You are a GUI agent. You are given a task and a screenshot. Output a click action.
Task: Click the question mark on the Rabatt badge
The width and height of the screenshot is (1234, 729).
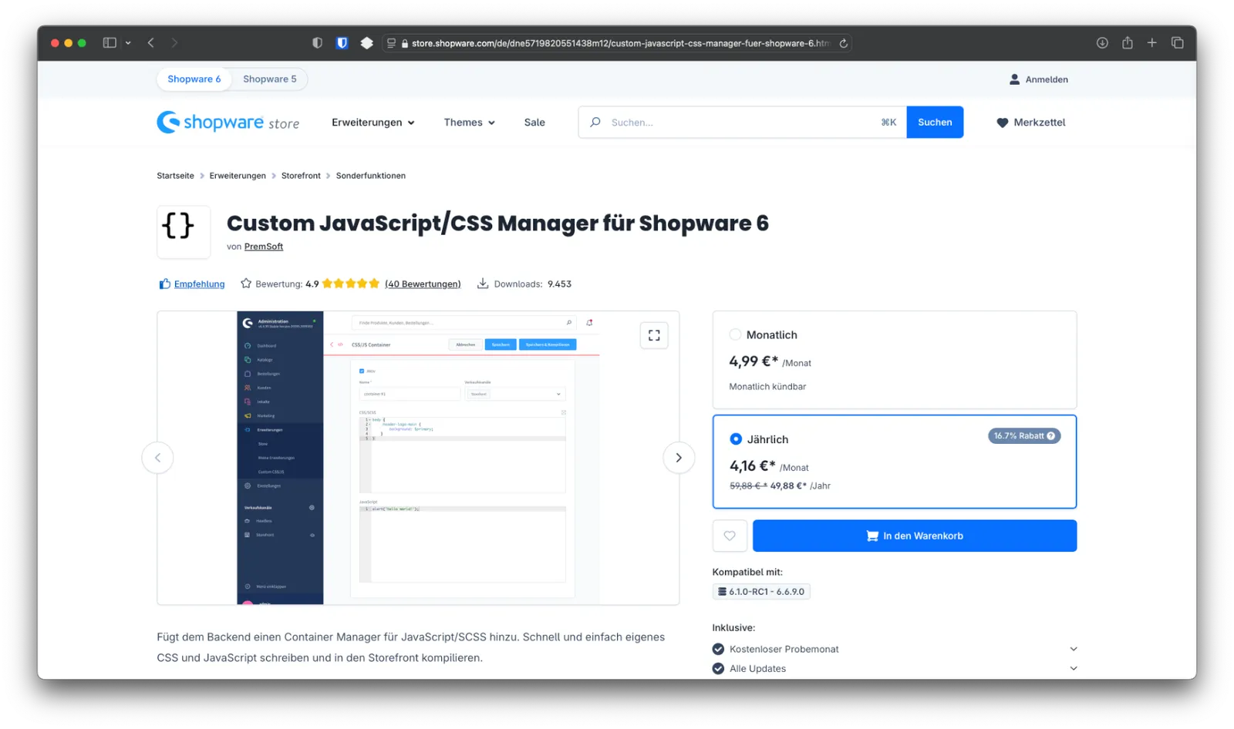coord(1051,435)
